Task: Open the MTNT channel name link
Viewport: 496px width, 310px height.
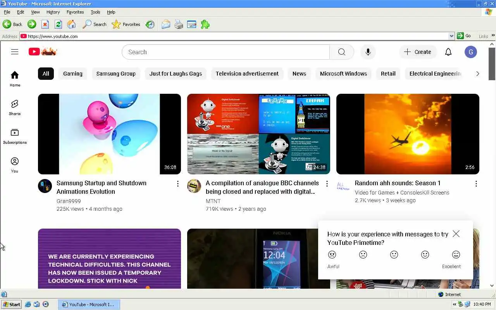Action: click(213, 201)
